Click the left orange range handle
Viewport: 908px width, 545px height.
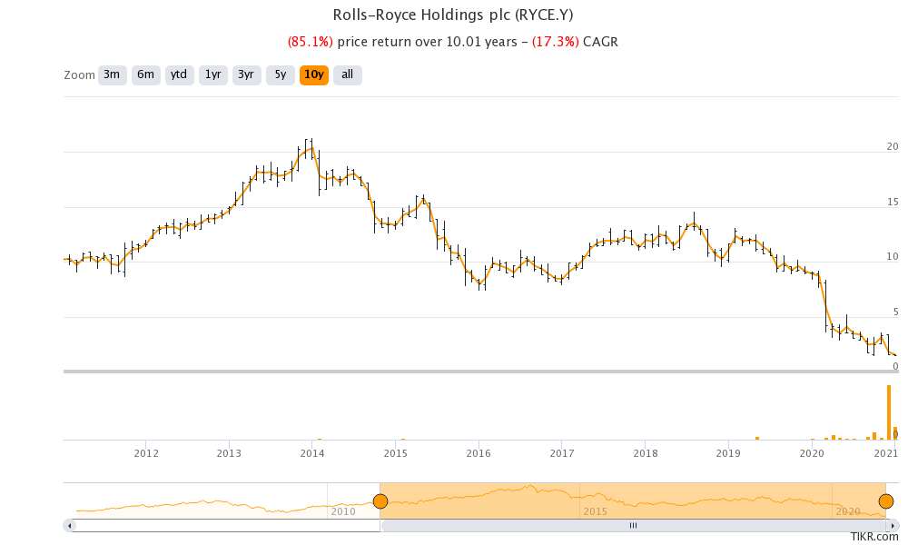pos(381,500)
